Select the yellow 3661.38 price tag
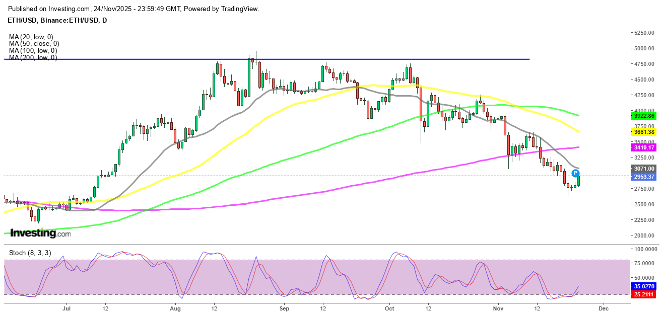Viewport: 663px width, 315px height. pyautogui.click(x=644, y=132)
